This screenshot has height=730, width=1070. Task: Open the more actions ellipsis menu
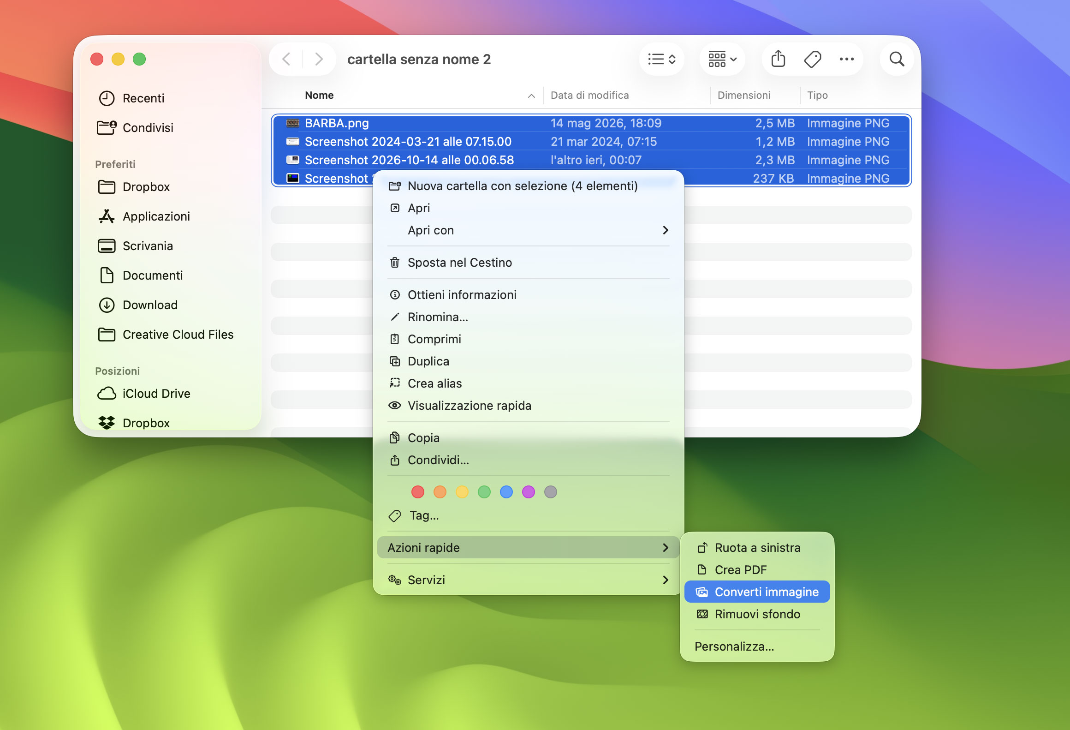pos(846,59)
